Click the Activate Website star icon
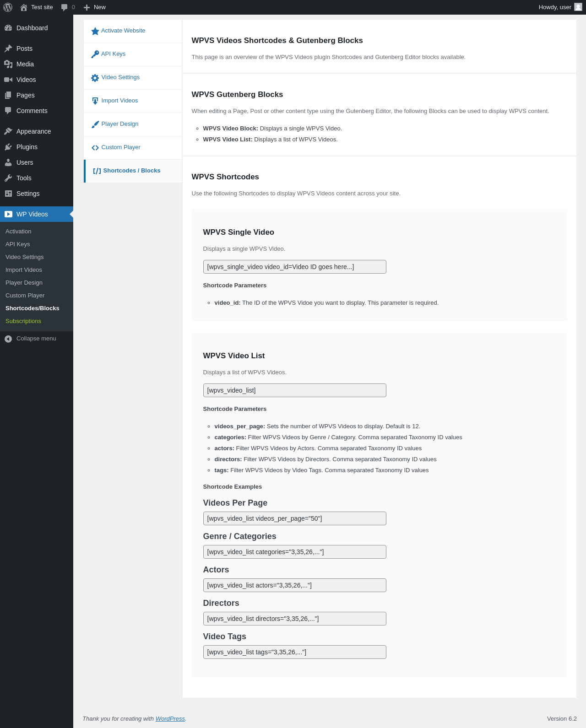 (x=95, y=31)
